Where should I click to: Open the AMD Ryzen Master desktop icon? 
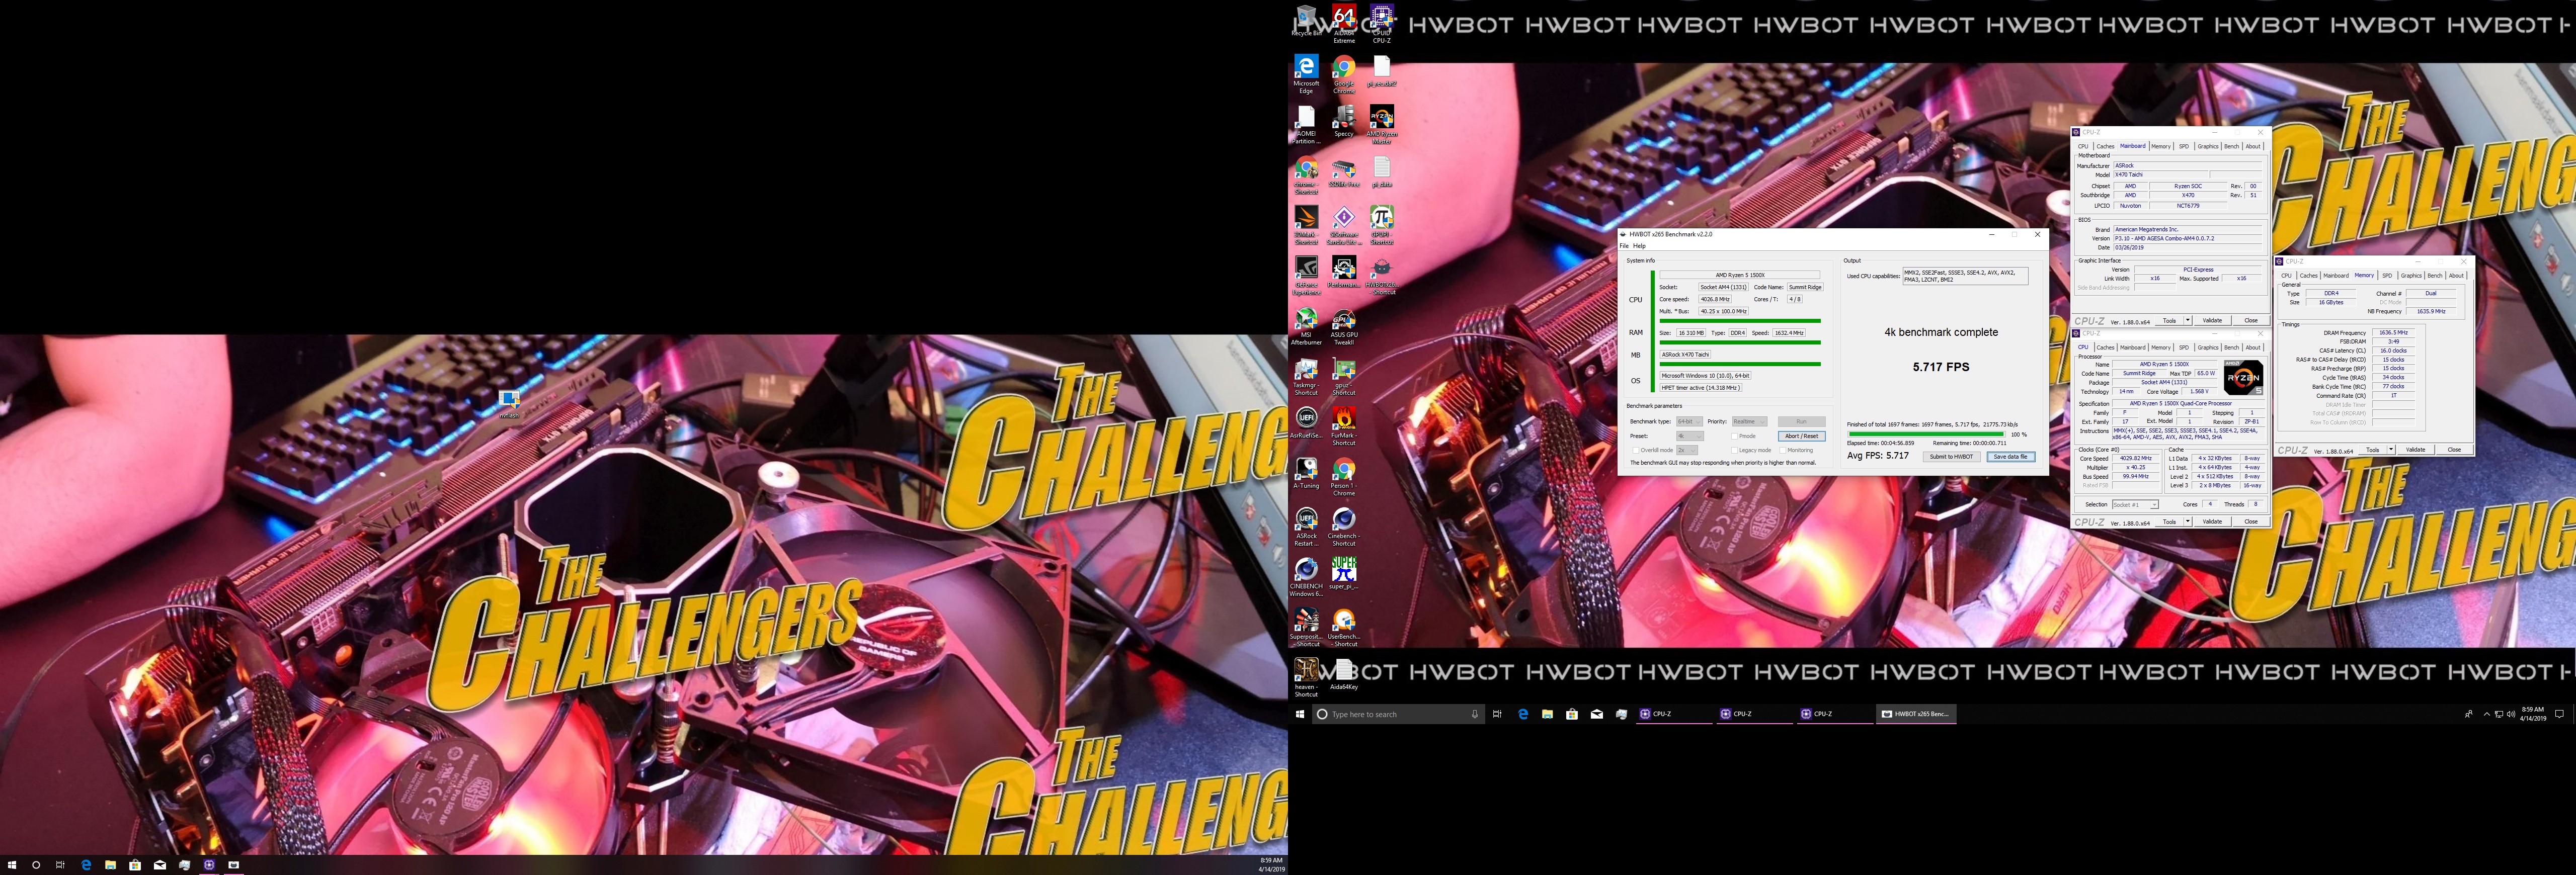coord(1381,124)
